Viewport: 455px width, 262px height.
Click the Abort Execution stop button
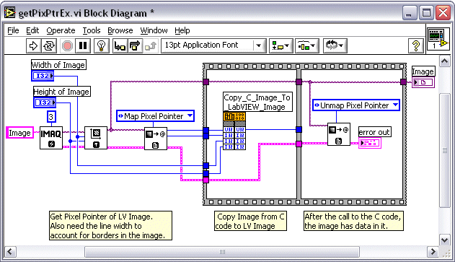pos(67,46)
